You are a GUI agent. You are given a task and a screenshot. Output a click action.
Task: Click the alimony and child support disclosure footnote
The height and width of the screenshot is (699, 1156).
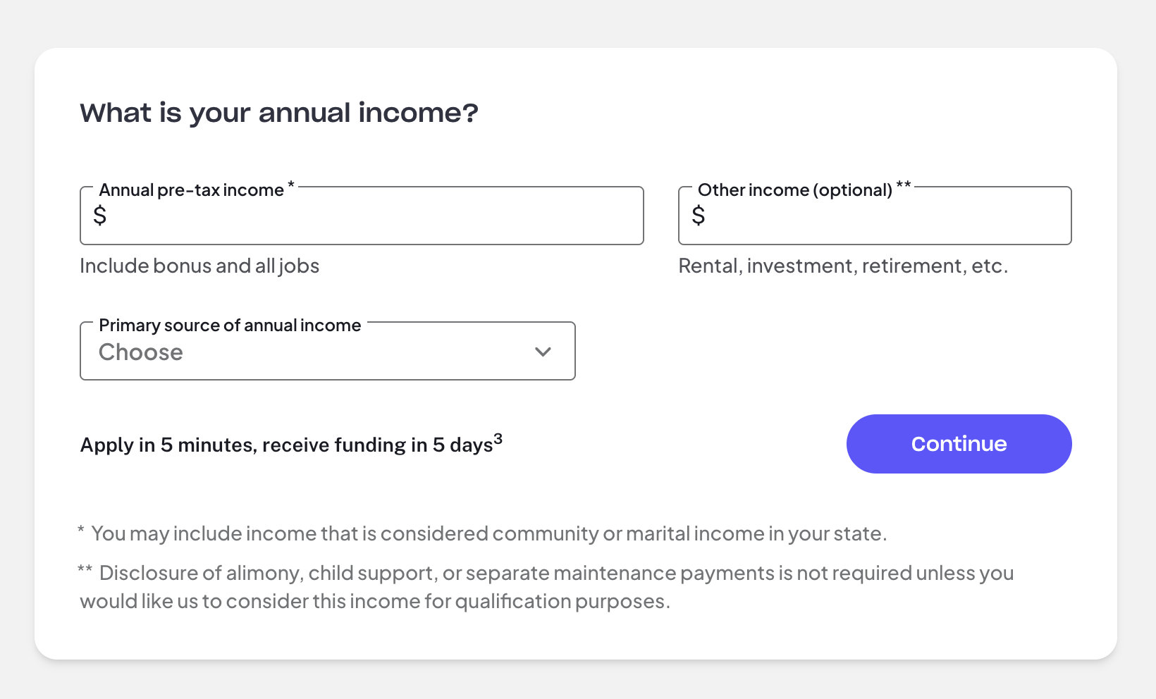click(546, 587)
